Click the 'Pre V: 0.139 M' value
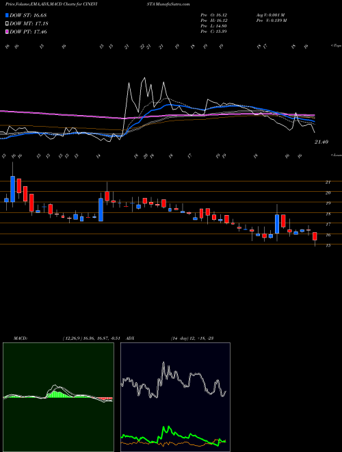 click(x=271, y=21)
